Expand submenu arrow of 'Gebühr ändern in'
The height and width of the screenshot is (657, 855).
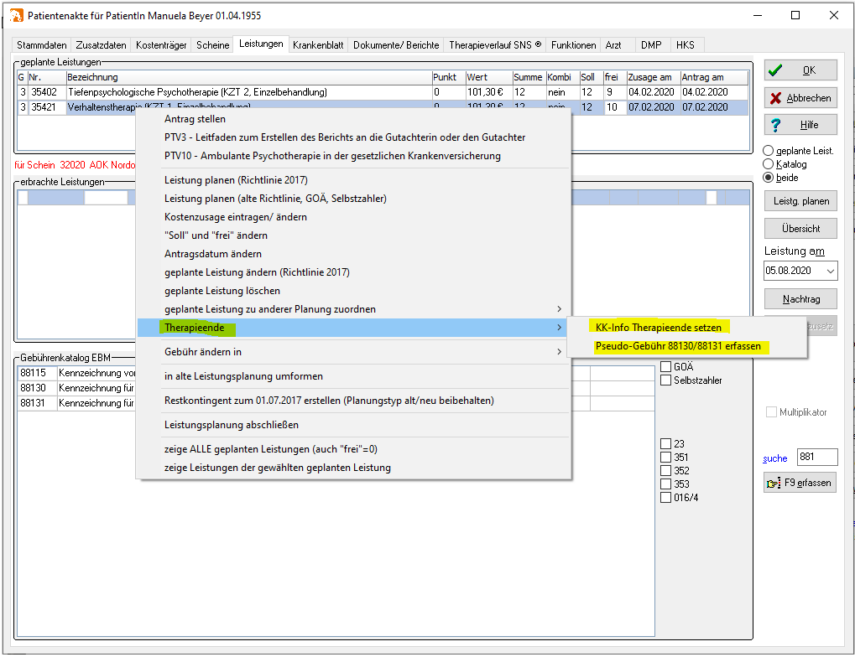pos(560,352)
